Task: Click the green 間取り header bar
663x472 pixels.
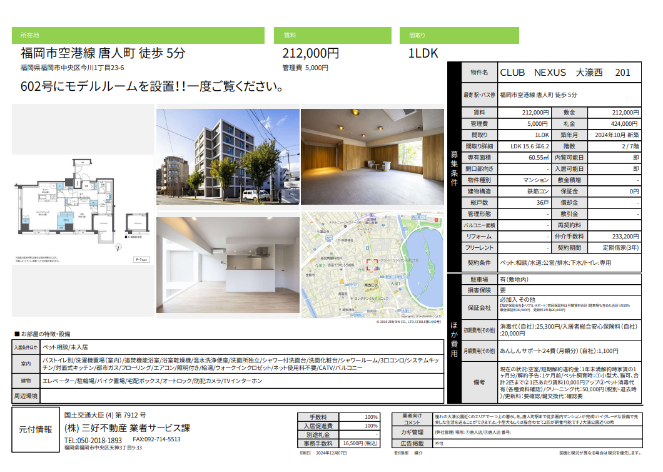Action: pos(459,36)
